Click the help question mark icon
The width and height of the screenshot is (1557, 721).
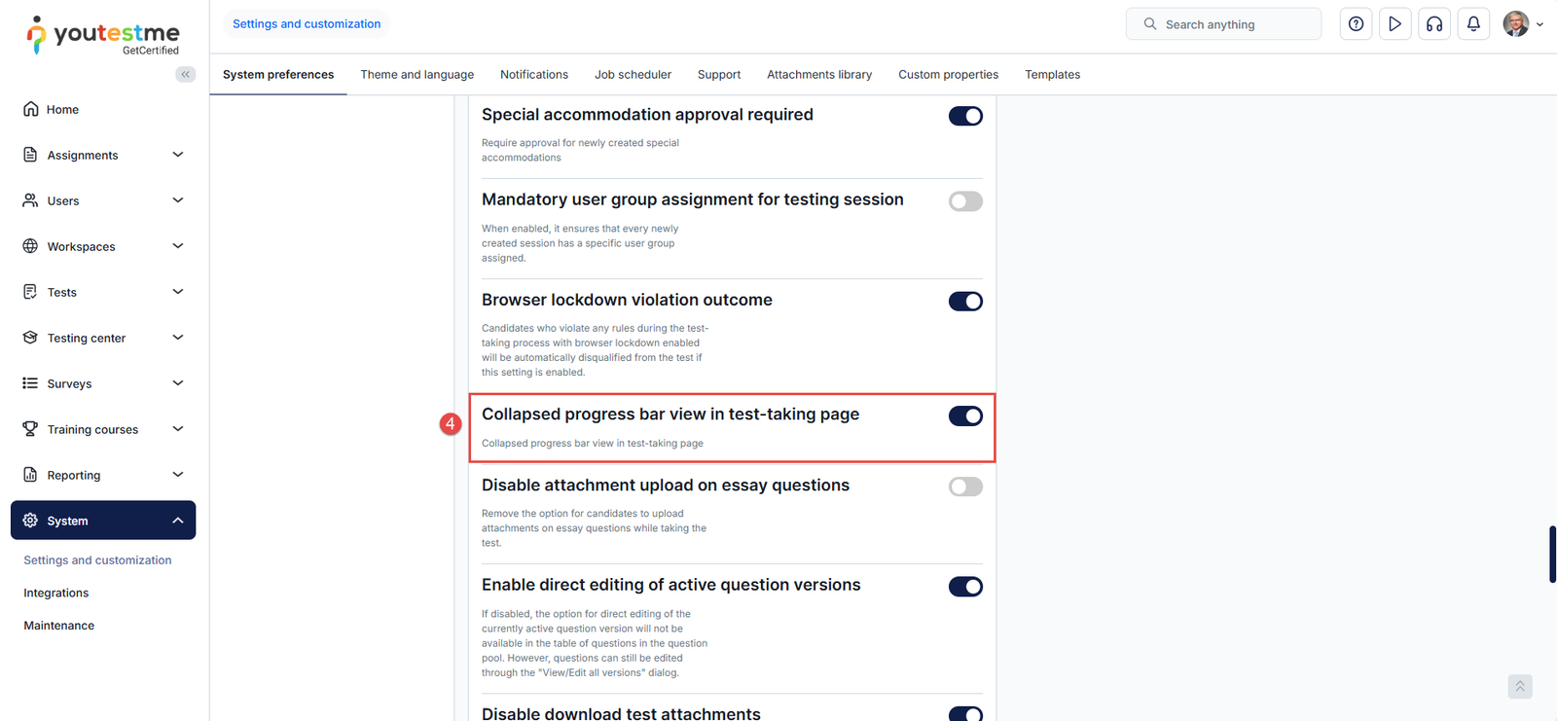click(x=1356, y=24)
